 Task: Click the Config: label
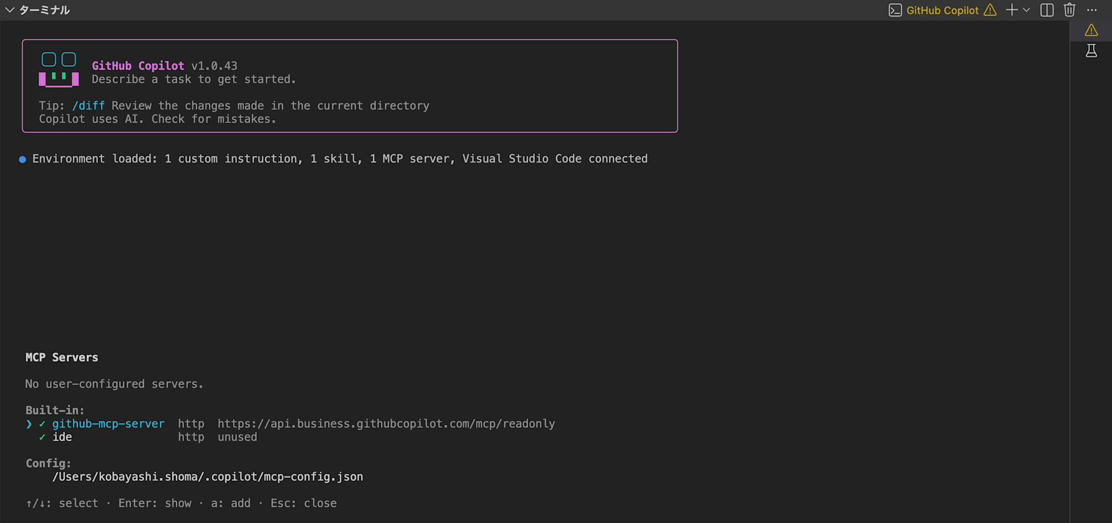coord(48,463)
